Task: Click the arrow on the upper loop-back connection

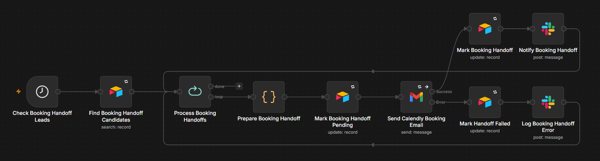Action: point(373,71)
